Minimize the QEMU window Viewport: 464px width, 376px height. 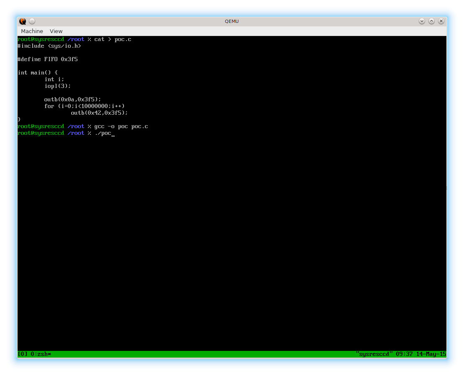click(x=422, y=21)
